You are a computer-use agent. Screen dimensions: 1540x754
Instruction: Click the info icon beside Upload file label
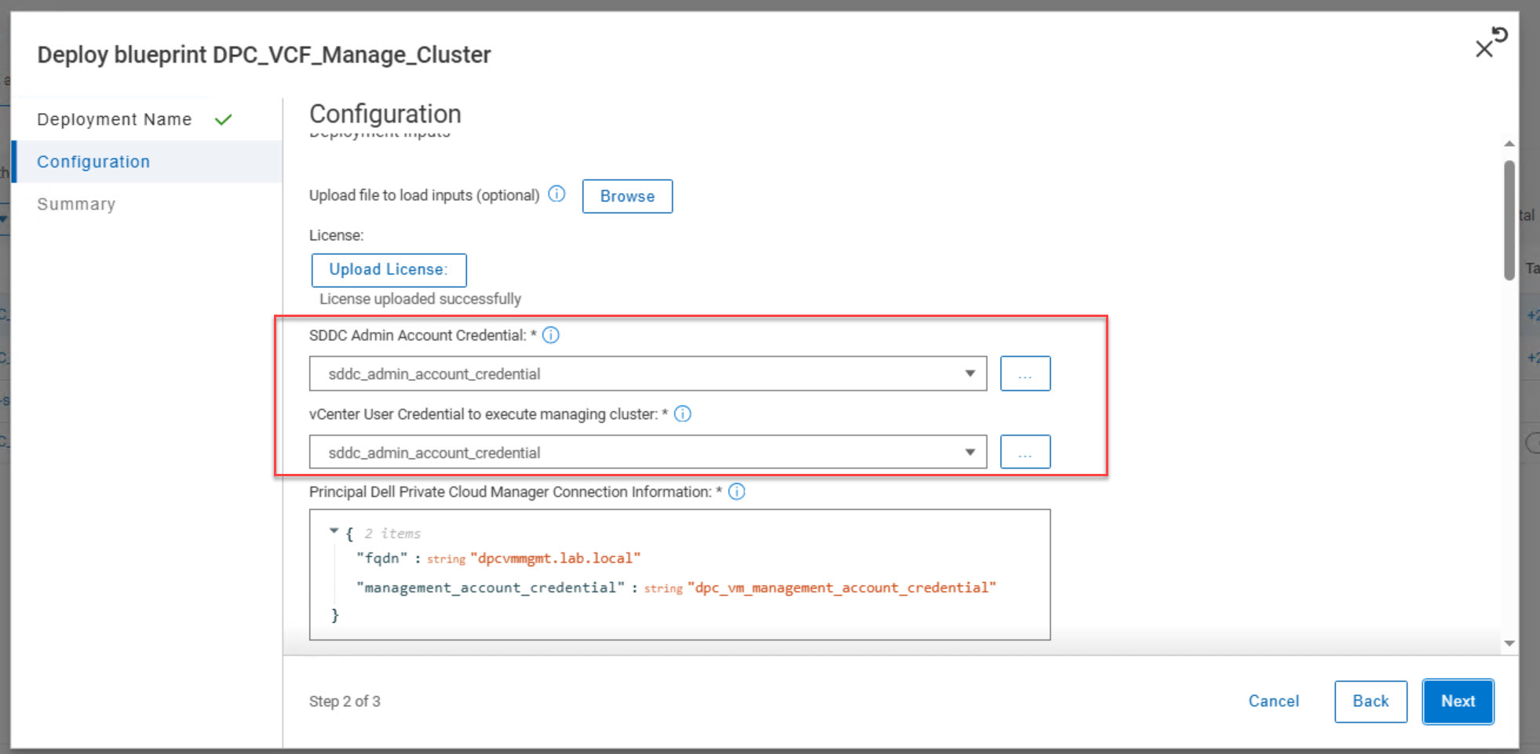tap(557, 194)
